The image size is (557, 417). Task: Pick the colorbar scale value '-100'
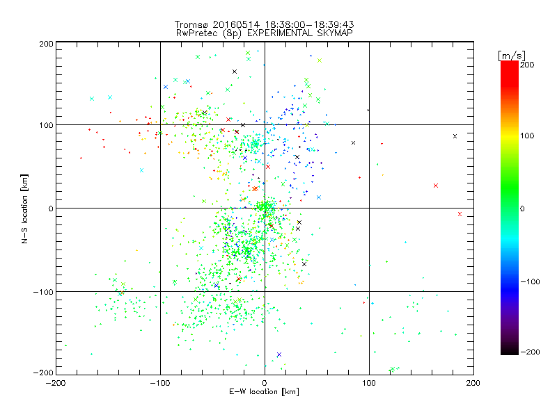tap(530, 282)
